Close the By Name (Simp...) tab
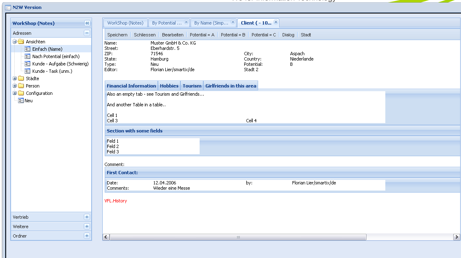 click(x=233, y=22)
